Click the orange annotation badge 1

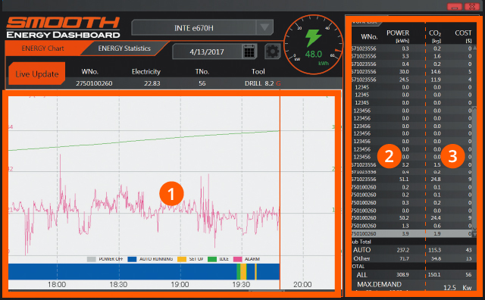pyautogui.click(x=171, y=194)
